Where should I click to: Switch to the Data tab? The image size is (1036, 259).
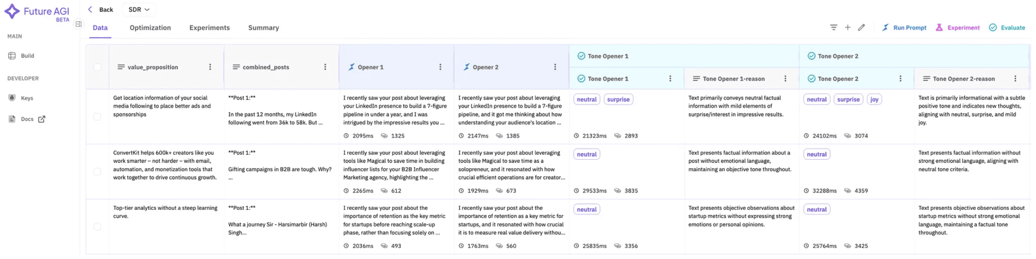pyautogui.click(x=100, y=28)
